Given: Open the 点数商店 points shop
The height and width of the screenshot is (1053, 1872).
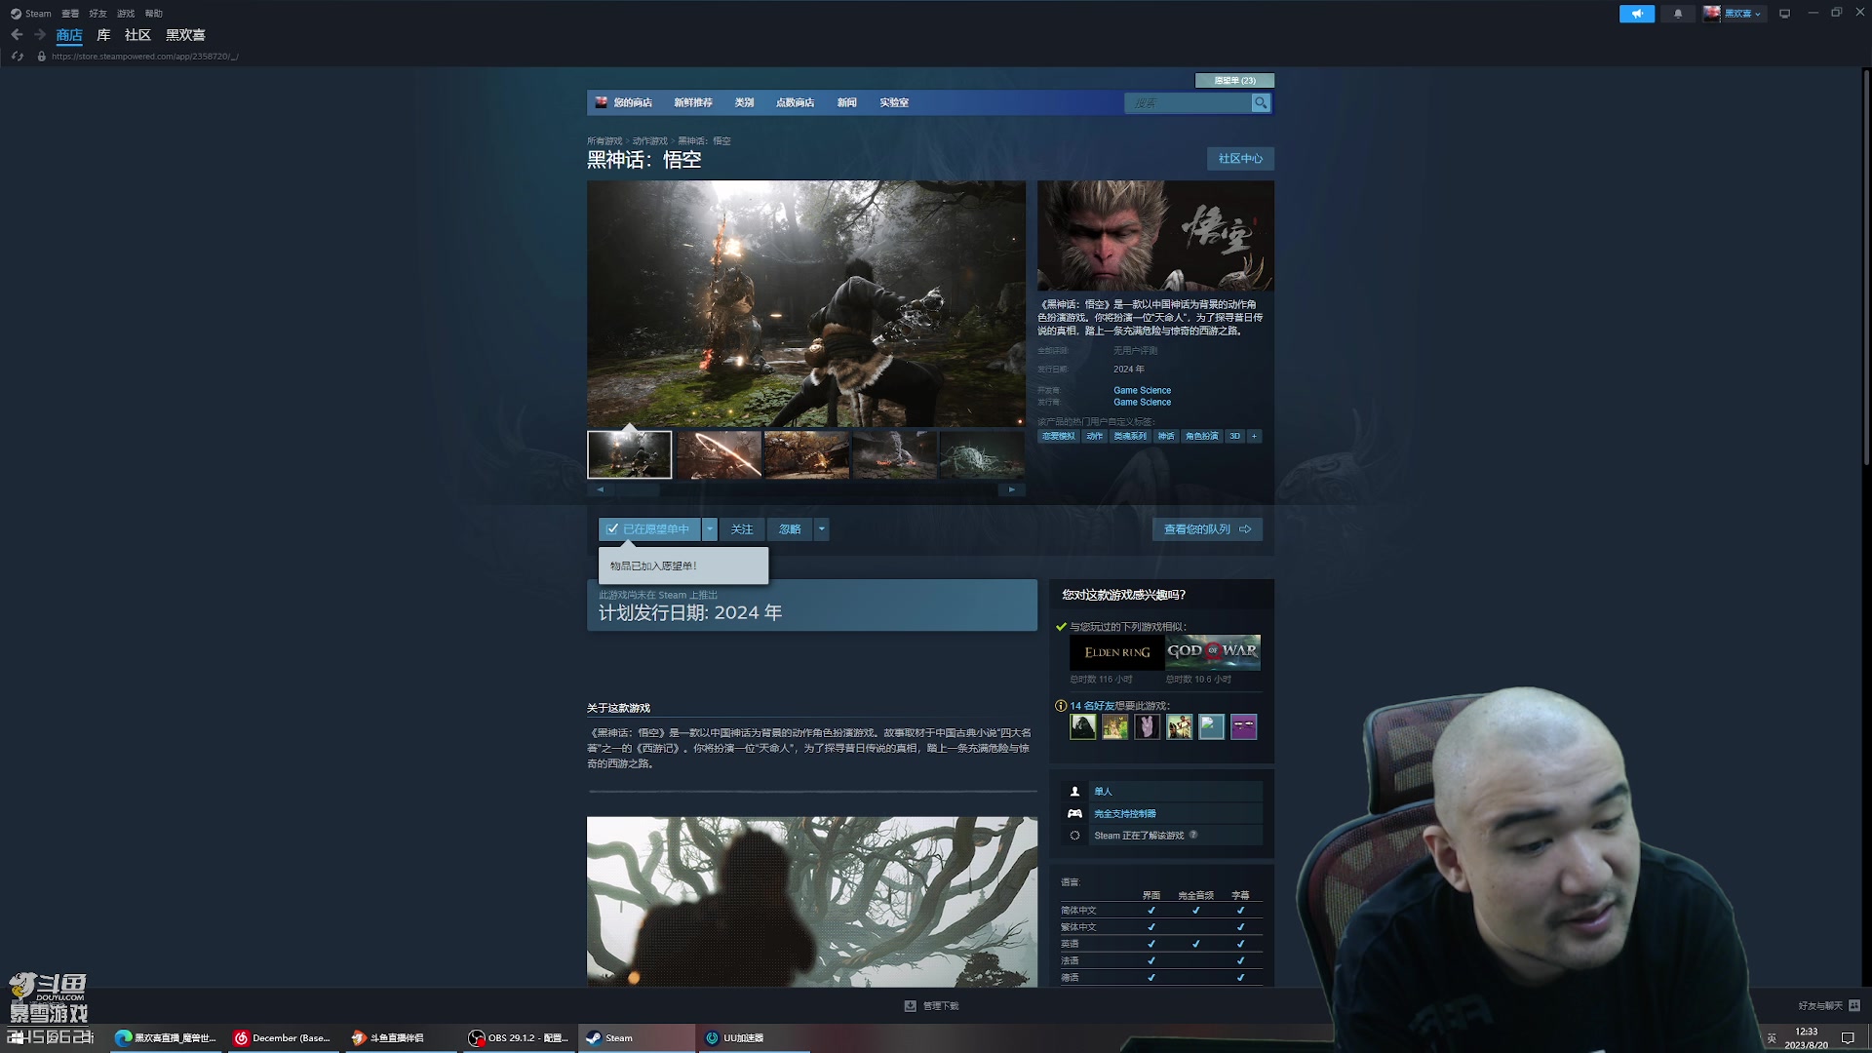Looking at the screenshot, I should [795, 102].
